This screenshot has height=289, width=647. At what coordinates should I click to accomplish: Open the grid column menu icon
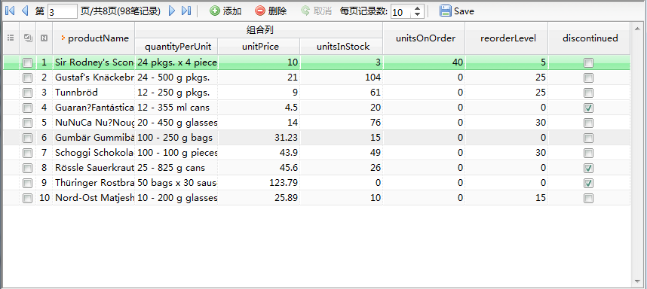point(11,38)
